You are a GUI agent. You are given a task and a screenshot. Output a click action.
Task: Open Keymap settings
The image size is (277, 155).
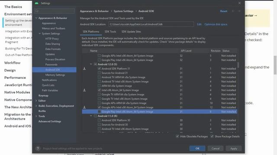[43, 96]
